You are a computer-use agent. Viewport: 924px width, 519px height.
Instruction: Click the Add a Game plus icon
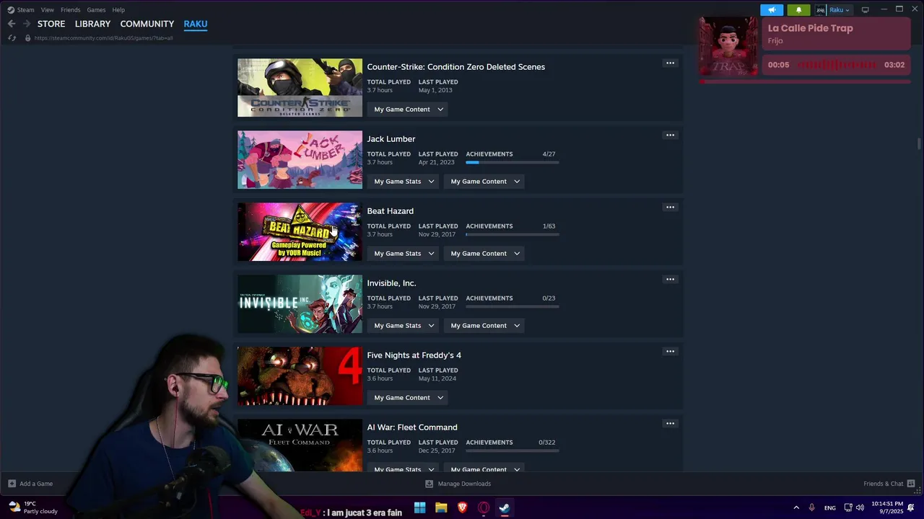[x=12, y=484]
